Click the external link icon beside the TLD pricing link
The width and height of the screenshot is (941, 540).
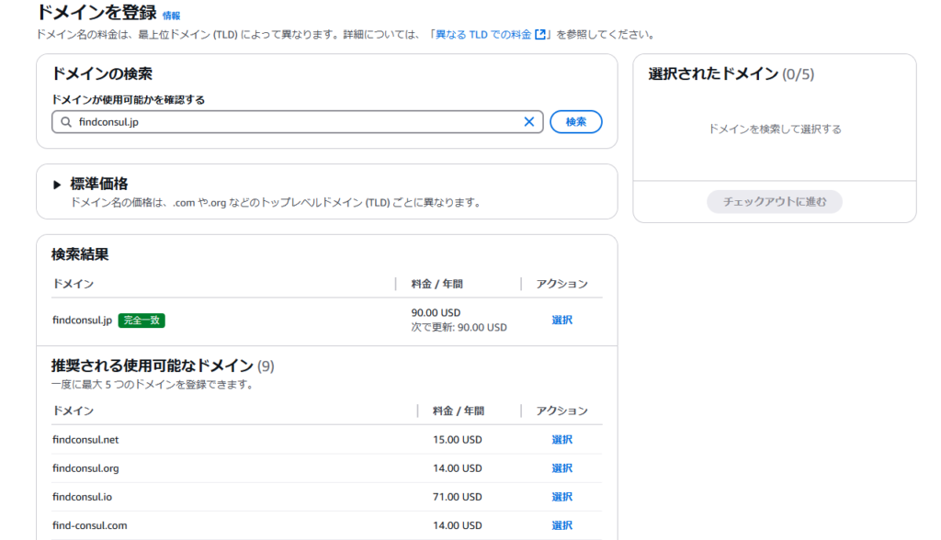(x=541, y=35)
